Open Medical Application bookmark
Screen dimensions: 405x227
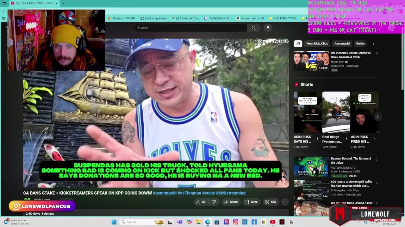154,19
